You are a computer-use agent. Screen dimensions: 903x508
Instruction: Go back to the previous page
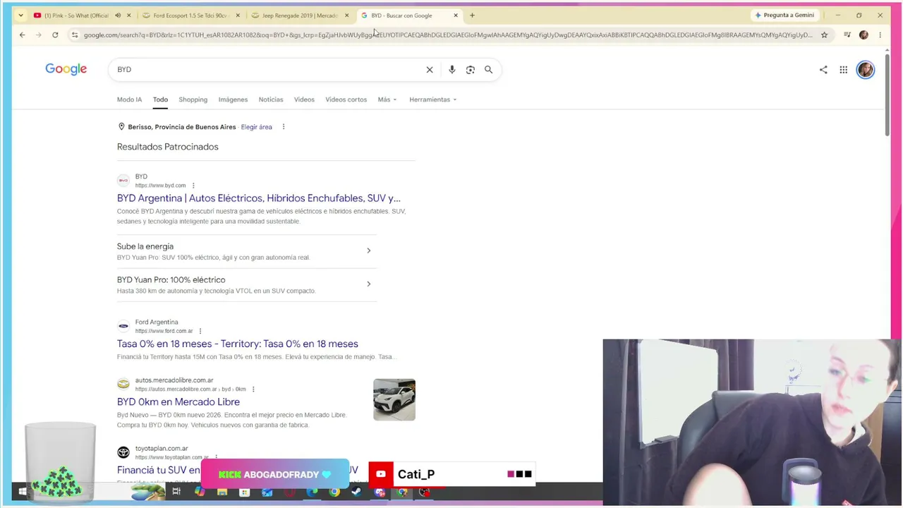22,35
